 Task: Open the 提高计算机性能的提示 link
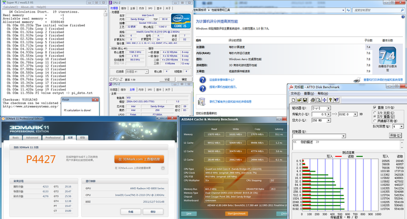pyautogui.click(x=223, y=87)
